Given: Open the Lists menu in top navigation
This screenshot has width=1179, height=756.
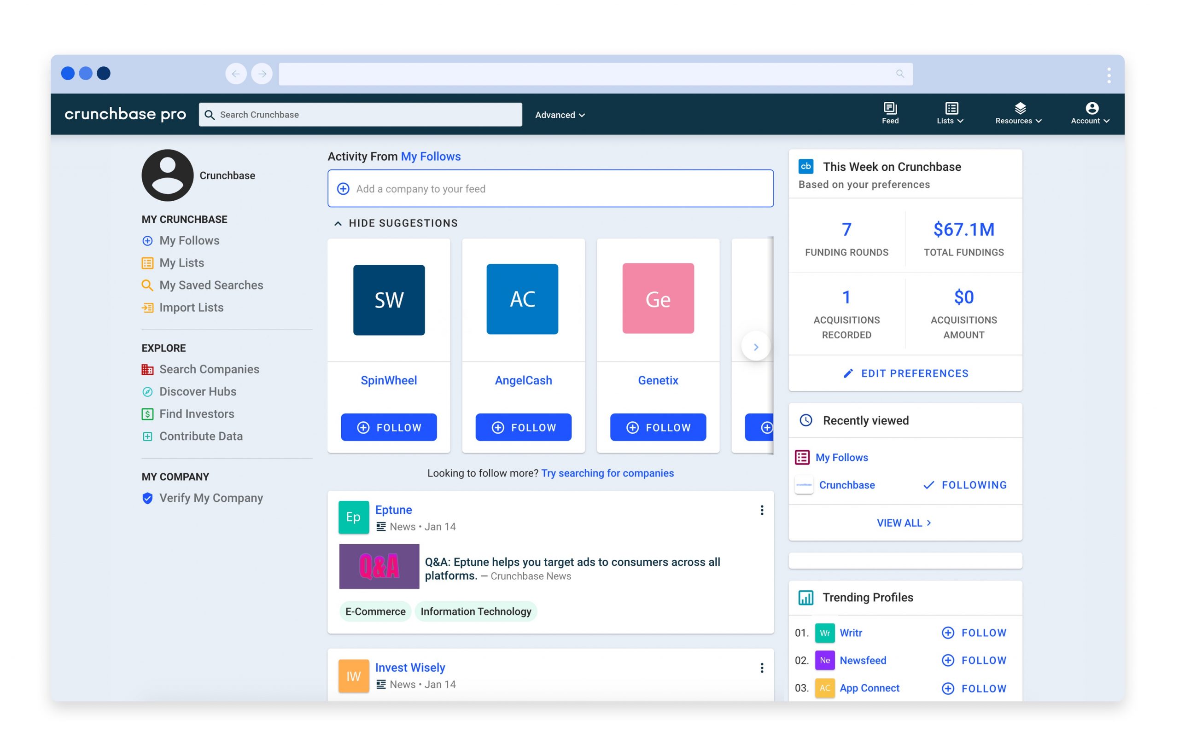Looking at the screenshot, I should [x=950, y=113].
